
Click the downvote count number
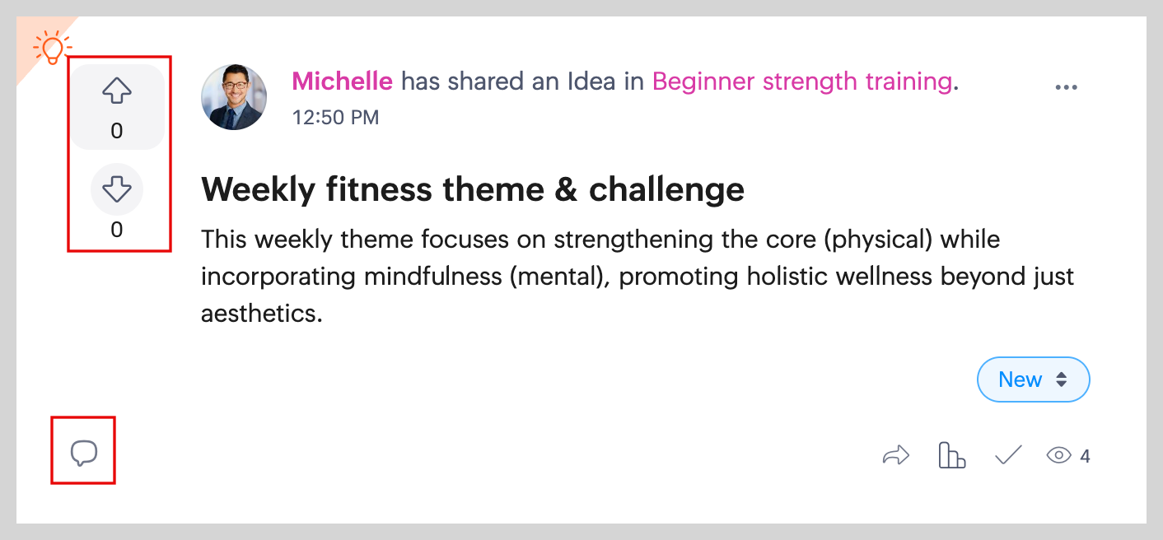pos(117,230)
